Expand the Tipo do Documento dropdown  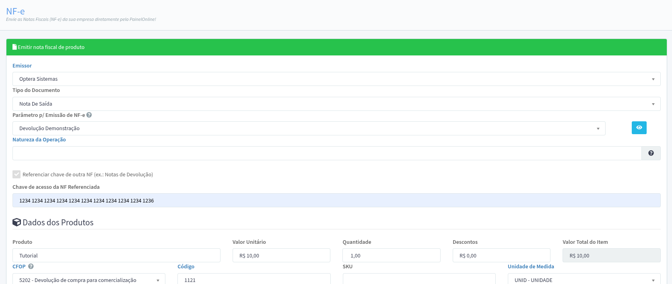pyautogui.click(x=336, y=104)
